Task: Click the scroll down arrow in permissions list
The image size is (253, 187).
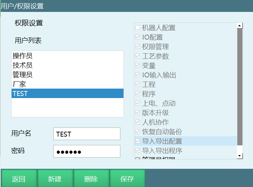Action: tap(240, 155)
